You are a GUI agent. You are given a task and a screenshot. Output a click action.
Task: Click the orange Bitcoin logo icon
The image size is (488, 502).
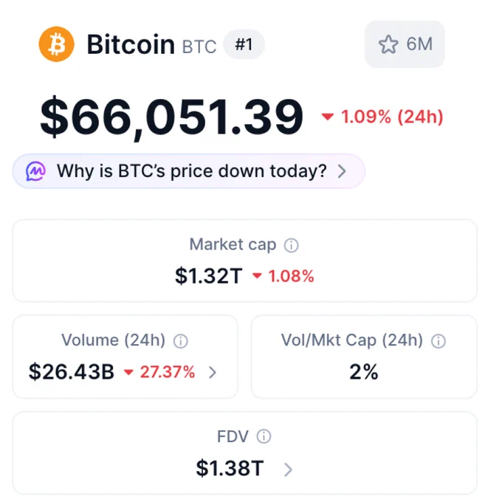[56, 44]
